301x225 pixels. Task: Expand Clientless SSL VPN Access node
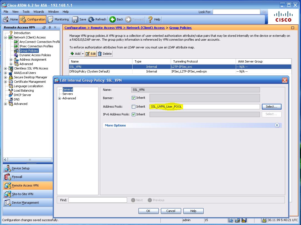(x=5, y=68)
